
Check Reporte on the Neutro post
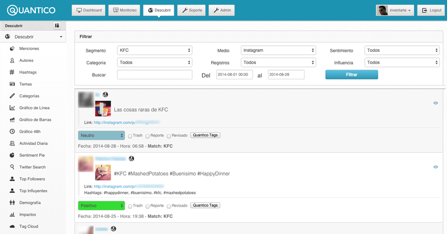[x=148, y=136]
